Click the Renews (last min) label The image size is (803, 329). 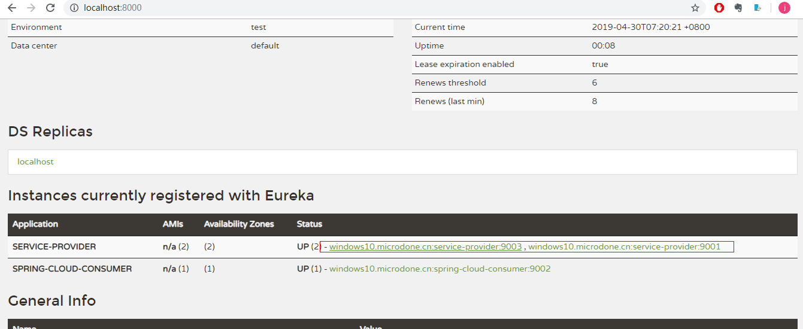point(450,101)
